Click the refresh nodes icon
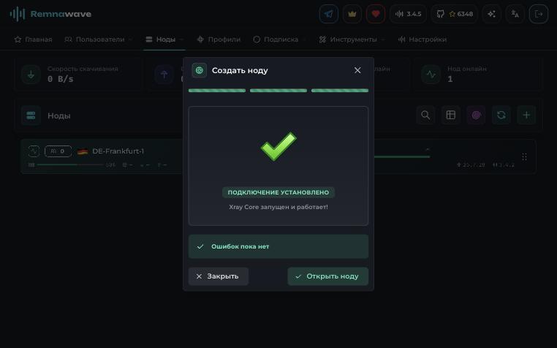This screenshot has height=348, width=557. click(x=501, y=116)
